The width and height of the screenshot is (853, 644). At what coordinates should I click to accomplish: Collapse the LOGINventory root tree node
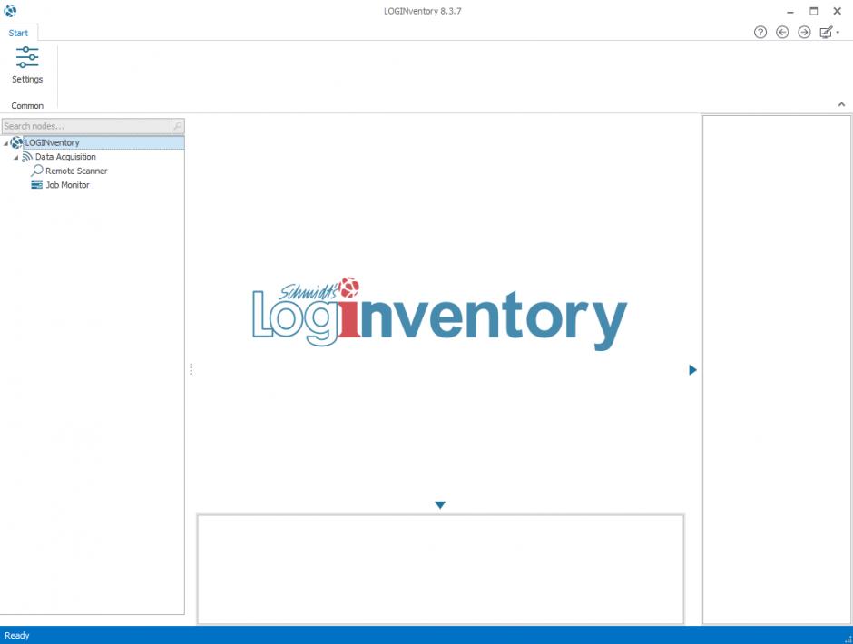(5, 143)
